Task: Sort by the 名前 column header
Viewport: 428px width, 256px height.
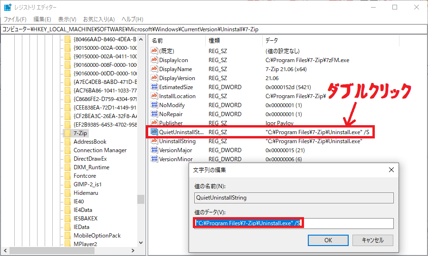Action: click(177, 41)
